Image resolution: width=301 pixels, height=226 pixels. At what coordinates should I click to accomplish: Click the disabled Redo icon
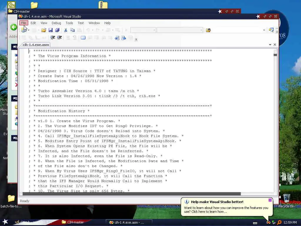[x=98, y=30]
